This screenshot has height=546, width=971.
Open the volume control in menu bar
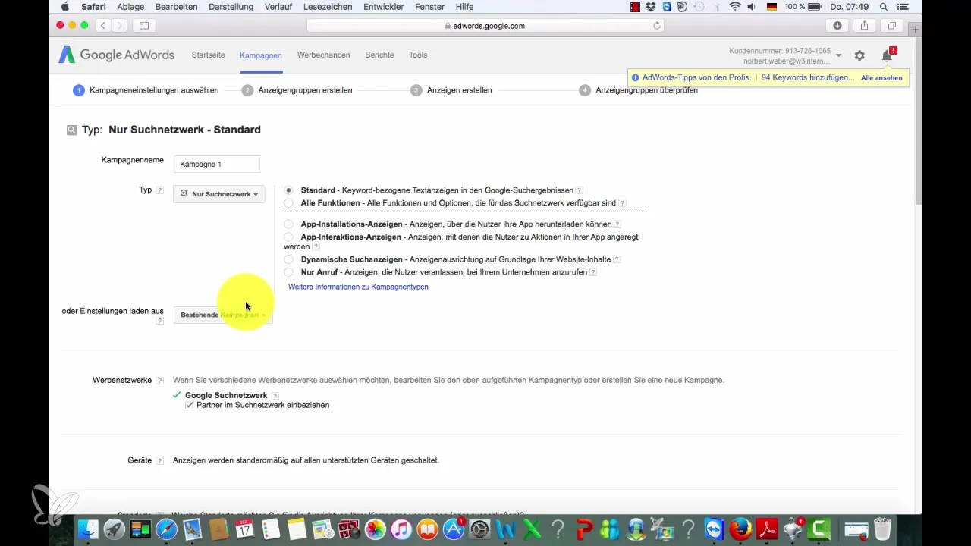[x=753, y=7]
